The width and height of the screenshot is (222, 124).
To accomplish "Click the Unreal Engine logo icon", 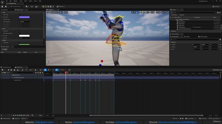I will pyautogui.click(x=2, y=2).
